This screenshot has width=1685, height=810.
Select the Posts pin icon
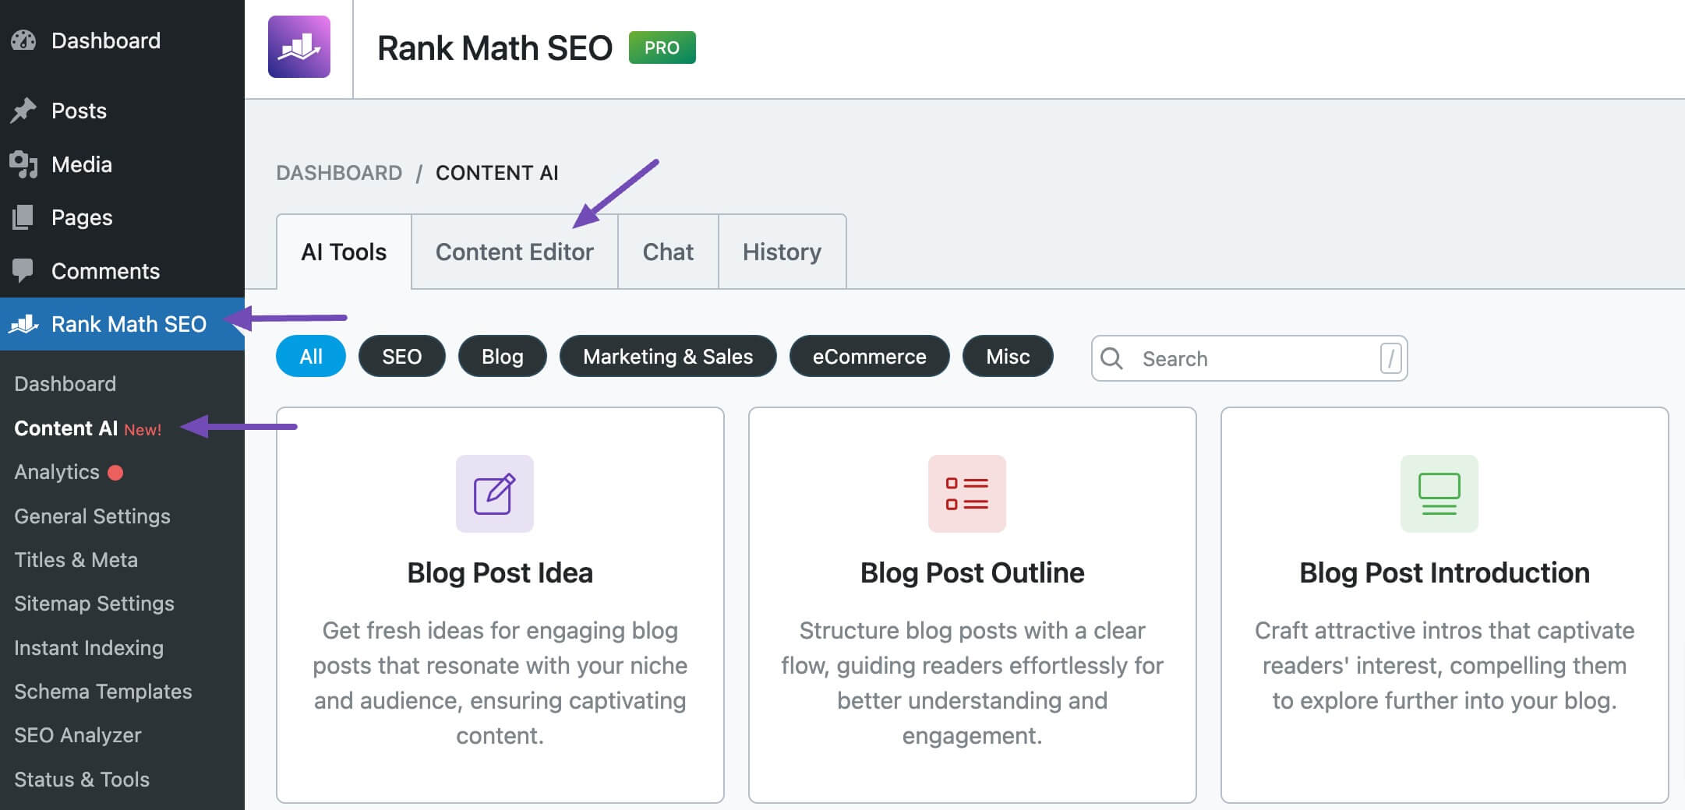click(25, 111)
